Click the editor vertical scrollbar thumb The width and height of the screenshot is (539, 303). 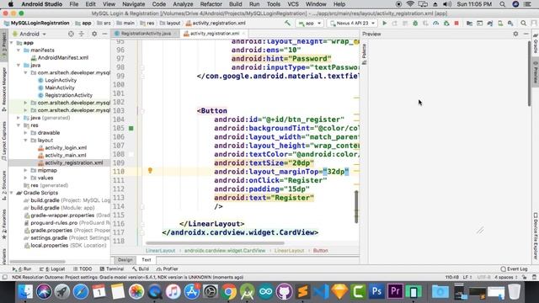pos(356,207)
